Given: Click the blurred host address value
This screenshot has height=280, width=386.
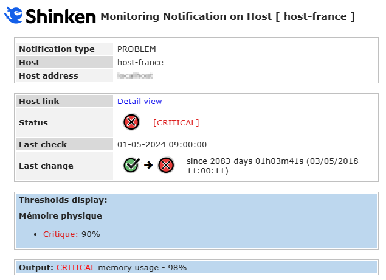Looking at the screenshot, I should pos(135,76).
